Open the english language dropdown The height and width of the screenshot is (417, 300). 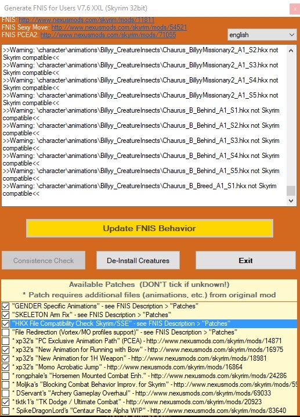[x=262, y=35]
